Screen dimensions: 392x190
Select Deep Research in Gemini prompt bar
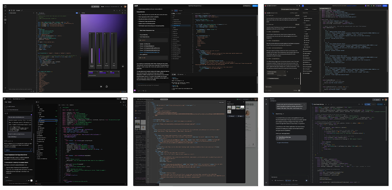tap(279, 181)
